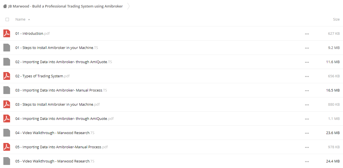343x168 pixels.
Task: Sort files by Size column header
Action: (336, 19)
